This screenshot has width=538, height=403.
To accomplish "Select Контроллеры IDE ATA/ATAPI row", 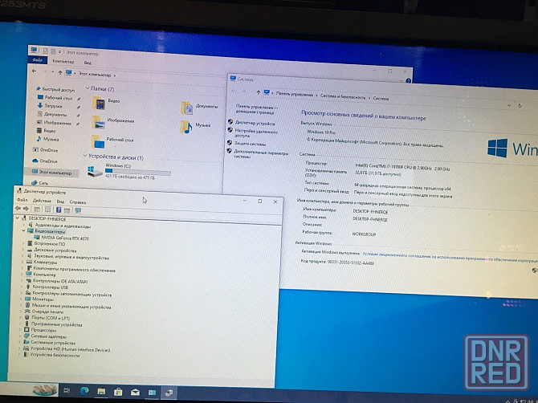I will [60, 281].
